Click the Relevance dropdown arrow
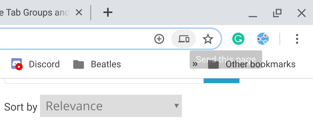The image size is (313, 140). coord(176,106)
